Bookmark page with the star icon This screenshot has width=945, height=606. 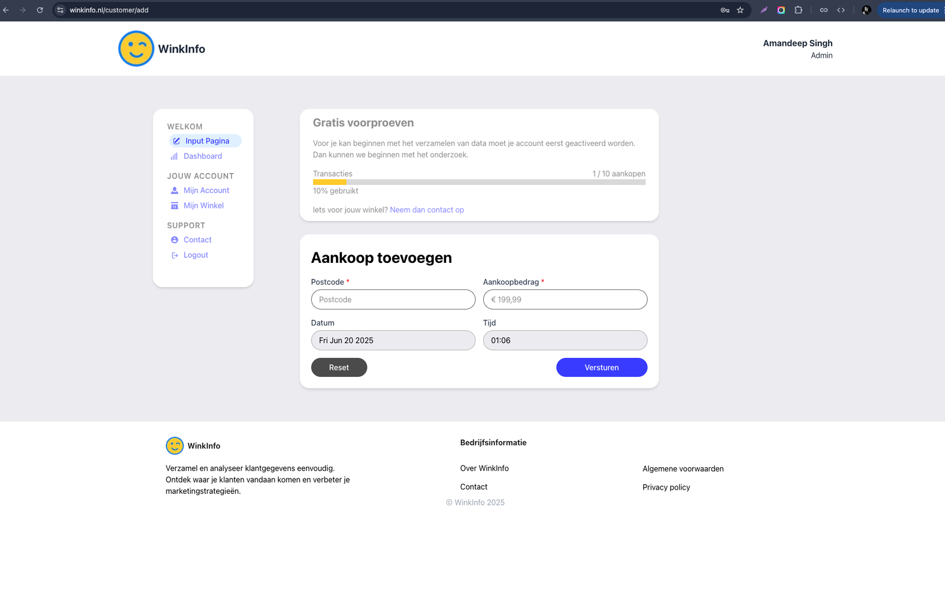pyautogui.click(x=740, y=10)
